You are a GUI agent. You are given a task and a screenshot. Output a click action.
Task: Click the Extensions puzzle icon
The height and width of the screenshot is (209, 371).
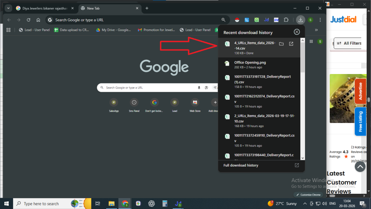point(286,20)
